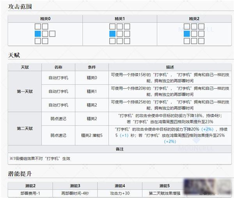The width and height of the screenshot is (234, 198).
Task: Click the 攻击范围 section heading
Action: [x=20, y=7]
